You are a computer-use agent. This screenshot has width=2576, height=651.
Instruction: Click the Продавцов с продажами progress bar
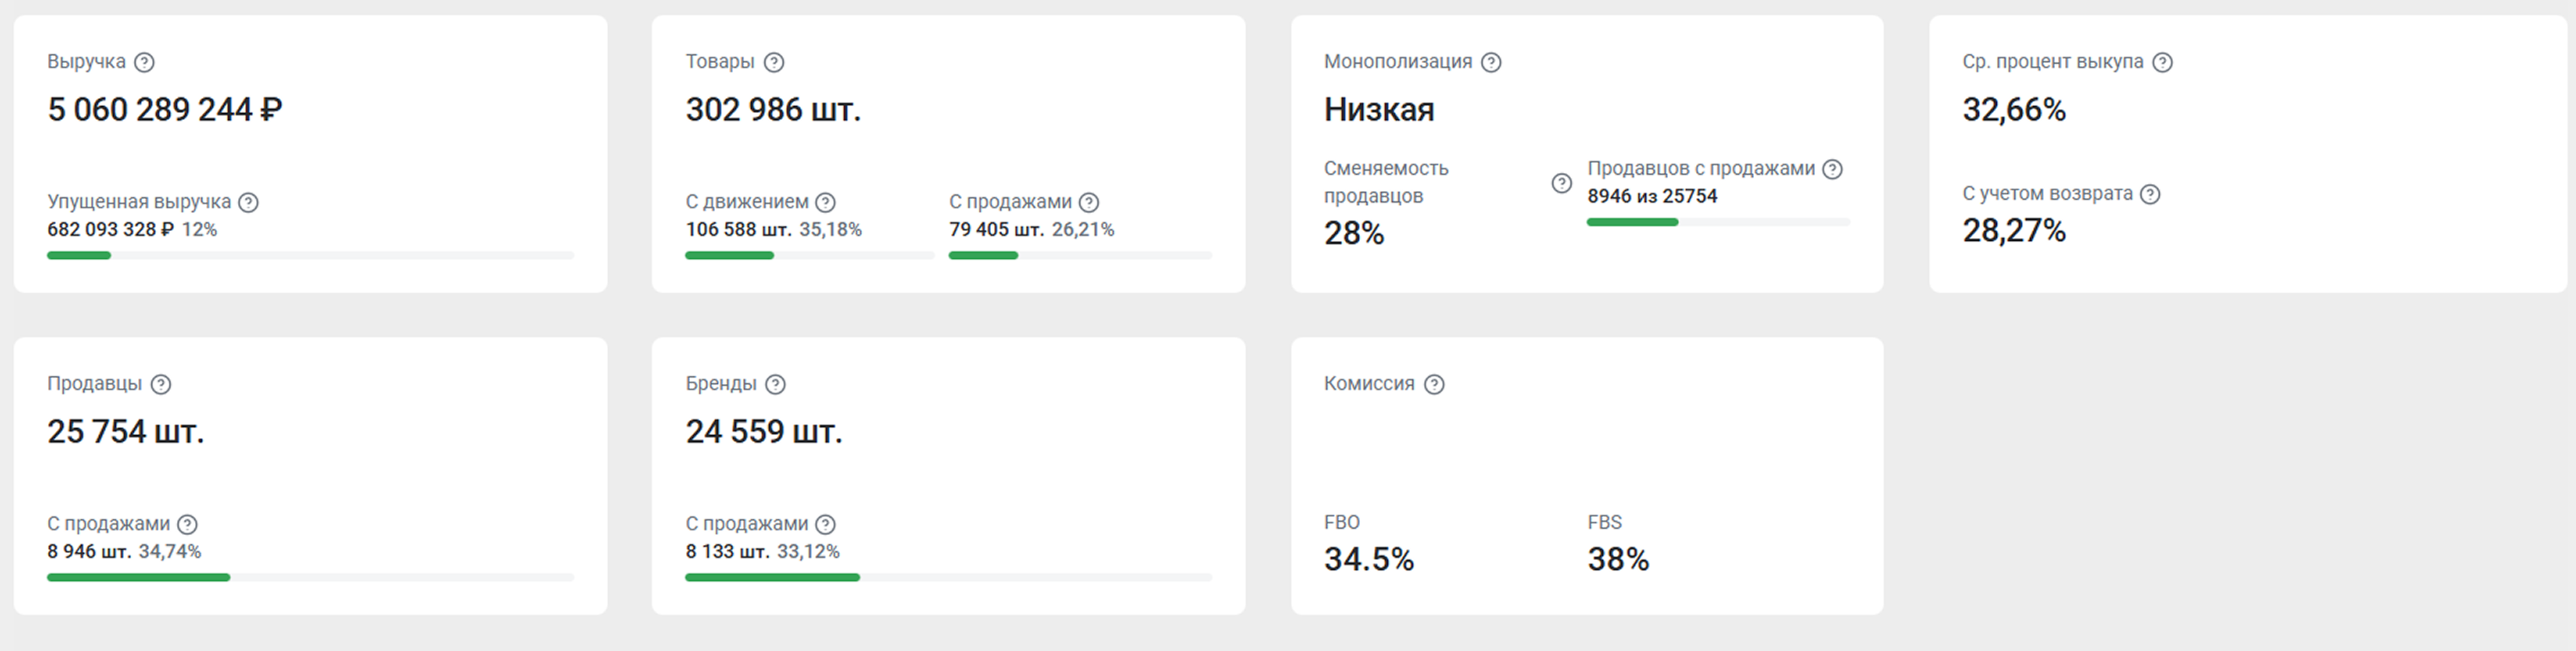coord(1718,222)
